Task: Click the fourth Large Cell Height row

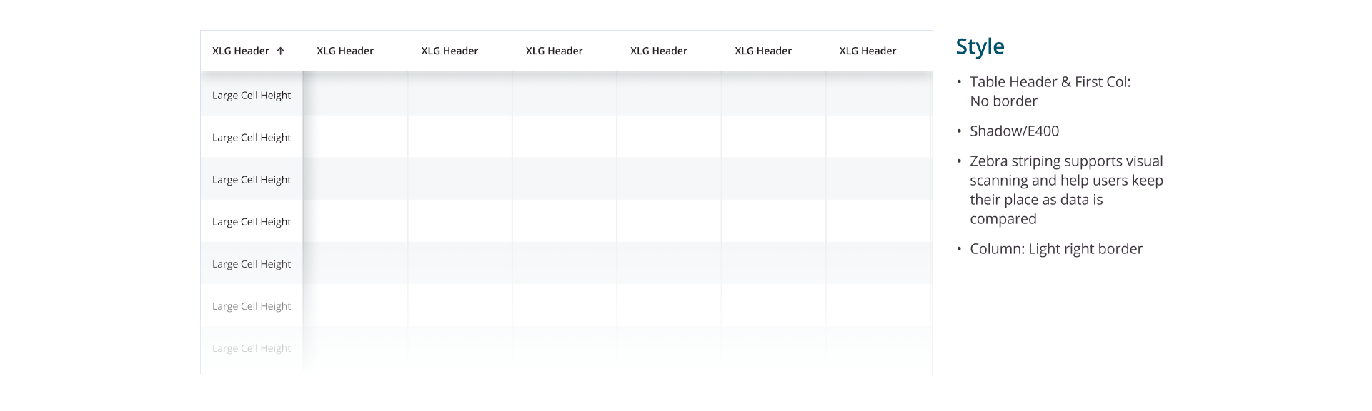Action: click(252, 222)
